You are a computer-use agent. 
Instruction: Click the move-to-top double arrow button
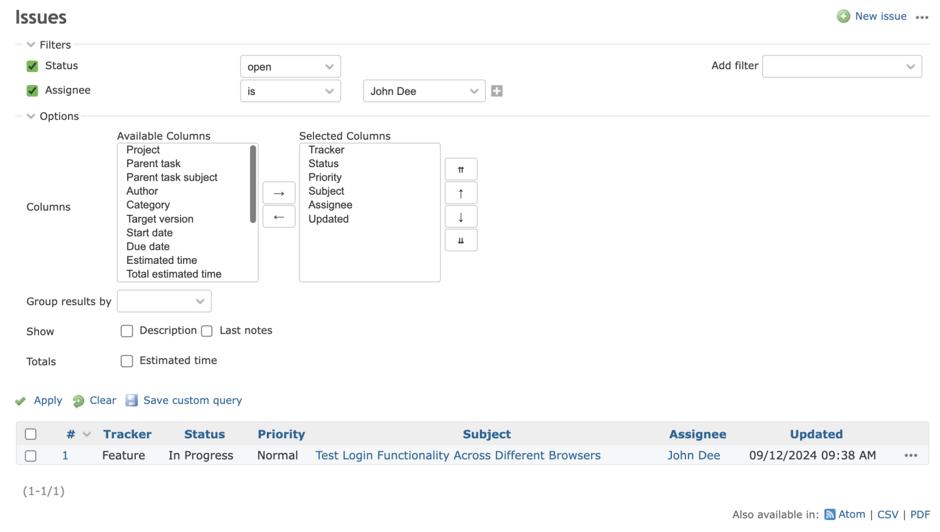point(461,169)
